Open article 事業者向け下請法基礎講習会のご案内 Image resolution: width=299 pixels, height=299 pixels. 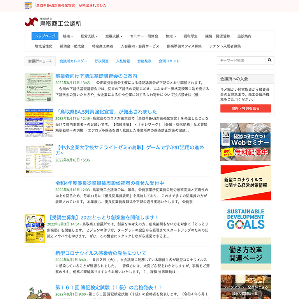coord(96,76)
